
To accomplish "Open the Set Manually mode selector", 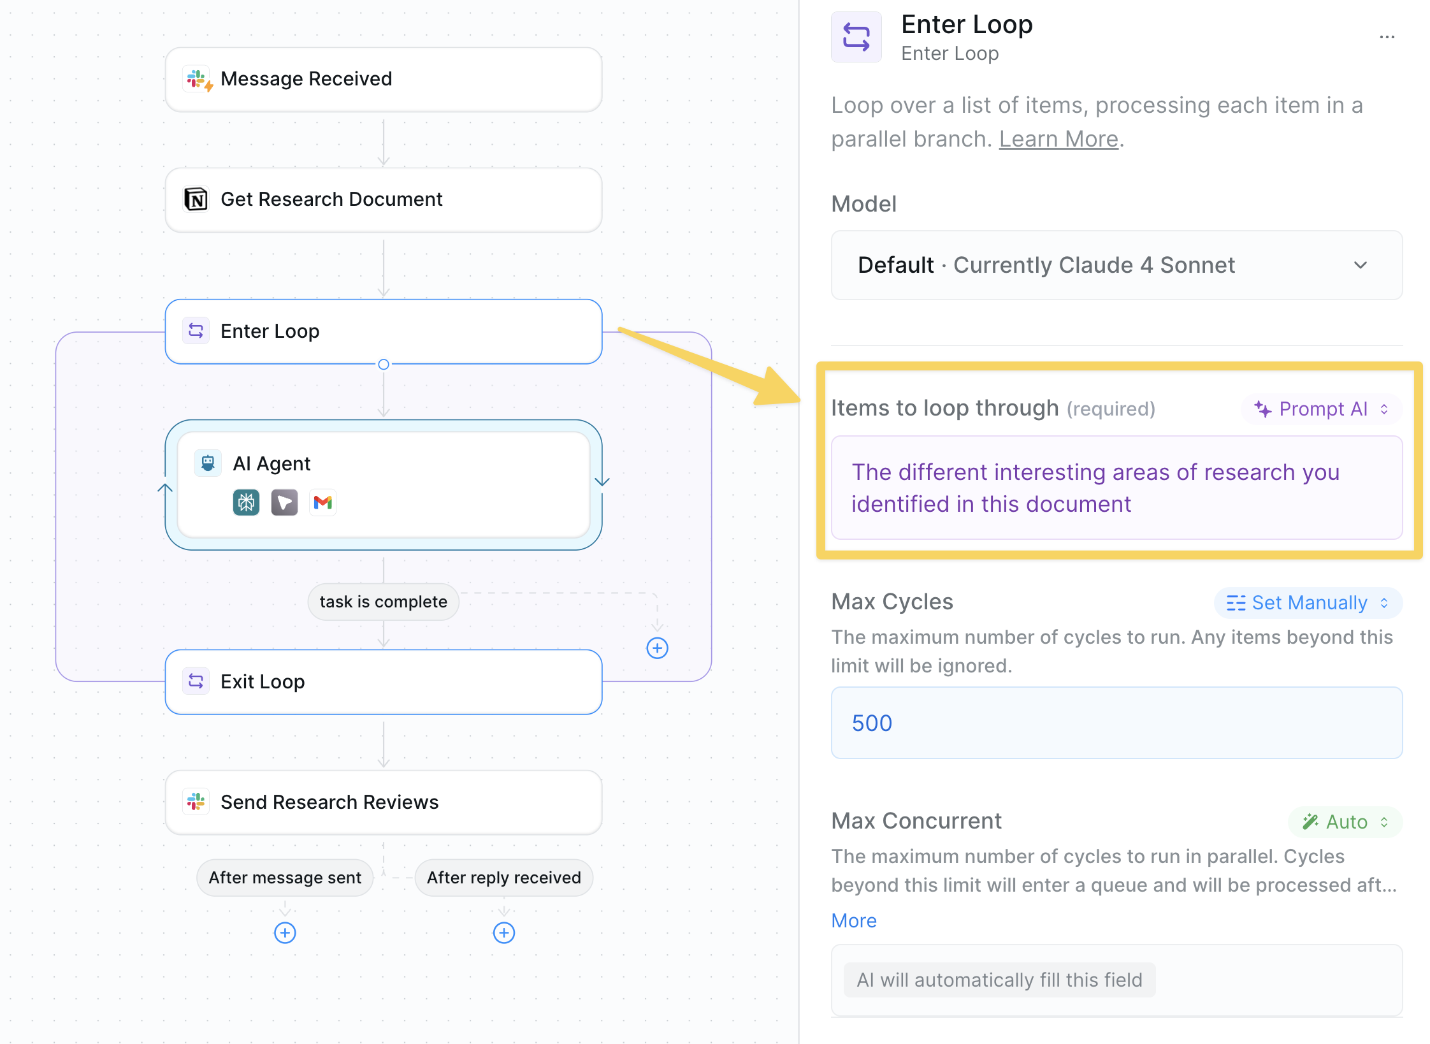I will (1308, 603).
